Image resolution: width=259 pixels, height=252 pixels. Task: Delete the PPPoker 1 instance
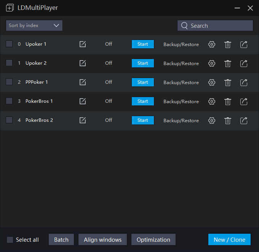click(228, 82)
